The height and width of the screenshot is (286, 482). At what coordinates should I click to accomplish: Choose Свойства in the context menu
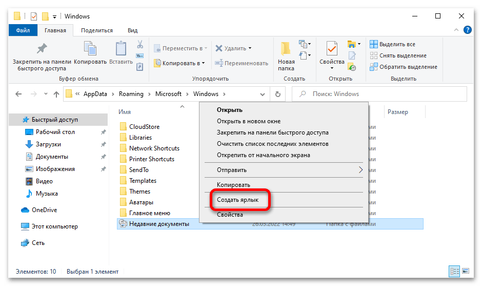[284, 215]
